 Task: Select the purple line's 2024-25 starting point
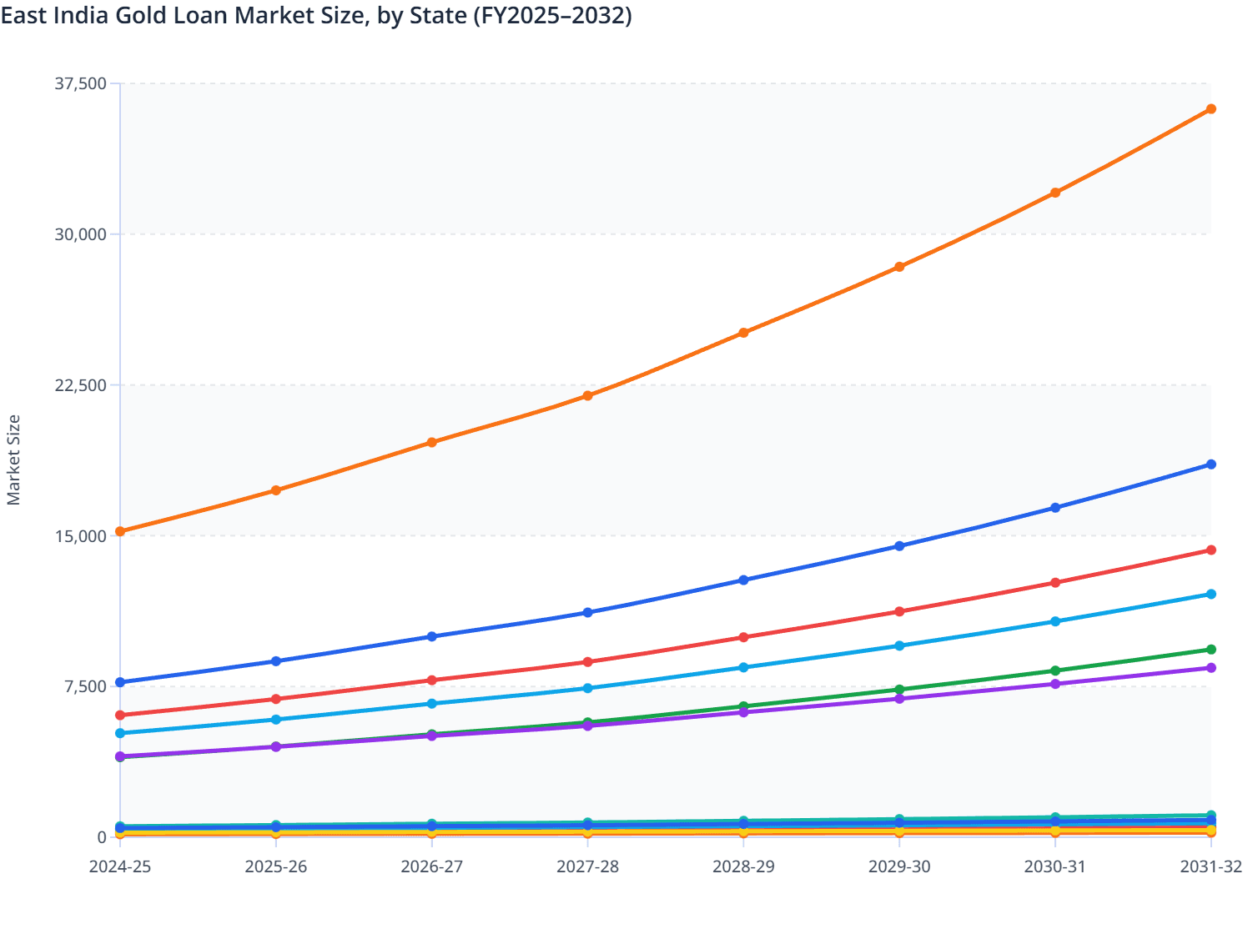[x=121, y=757]
